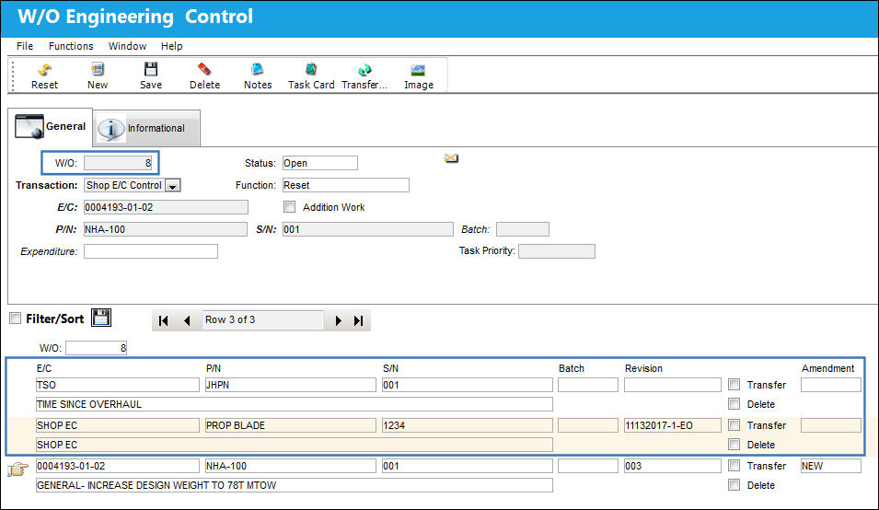This screenshot has height=510, width=879.
Task: Click the Task Priority field
Action: (557, 251)
